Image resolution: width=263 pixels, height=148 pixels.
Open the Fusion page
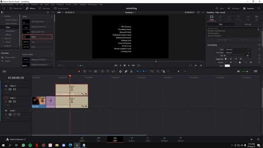click(x=131, y=139)
